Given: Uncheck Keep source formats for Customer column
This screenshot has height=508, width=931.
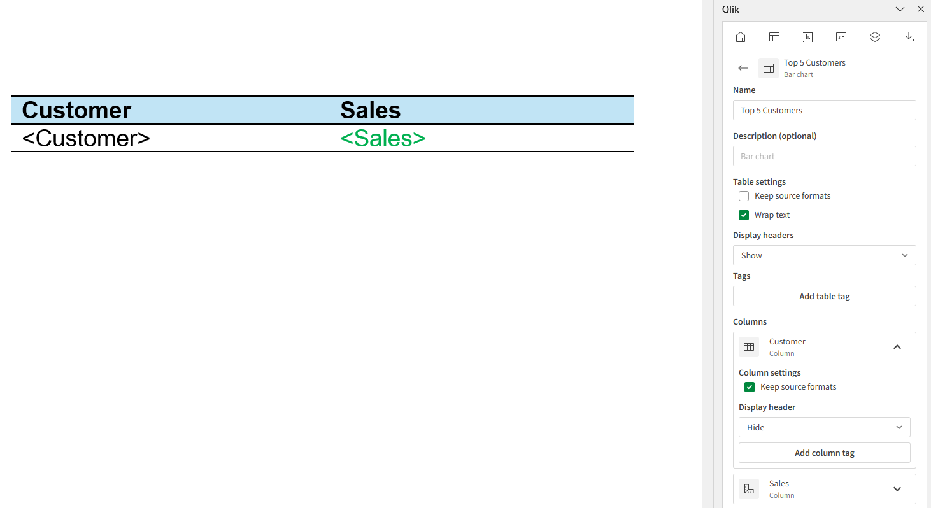Looking at the screenshot, I should click(749, 386).
